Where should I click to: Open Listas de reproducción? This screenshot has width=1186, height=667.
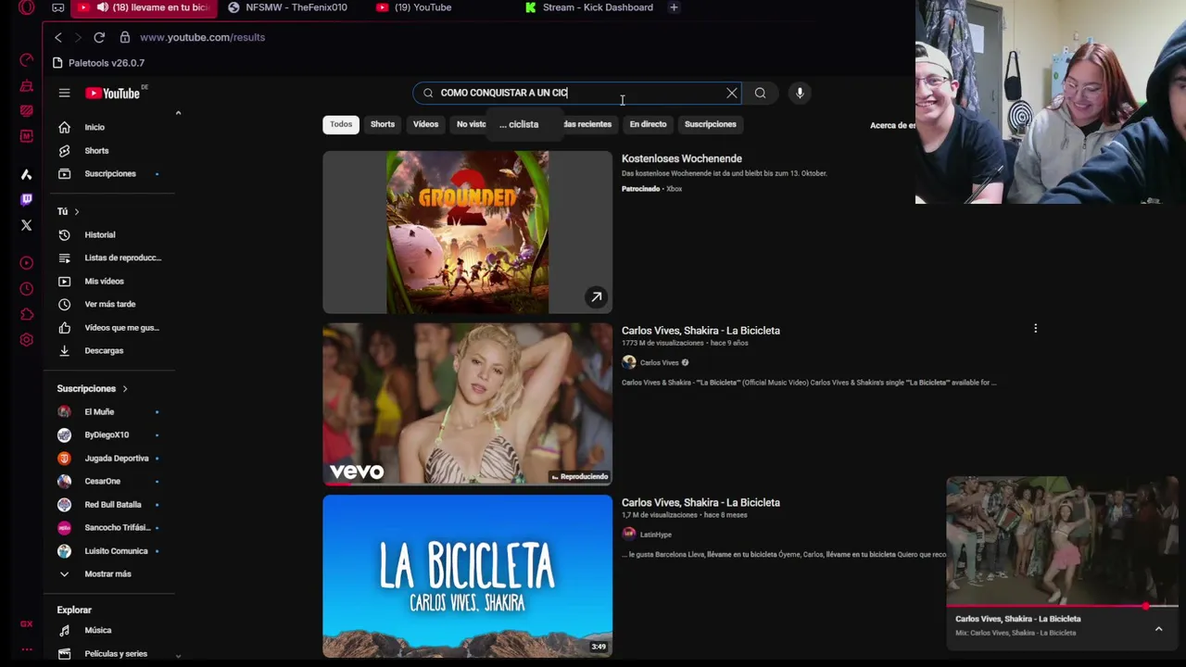pos(109,258)
